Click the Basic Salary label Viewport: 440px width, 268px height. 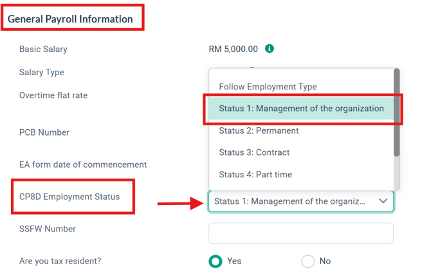pos(43,49)
